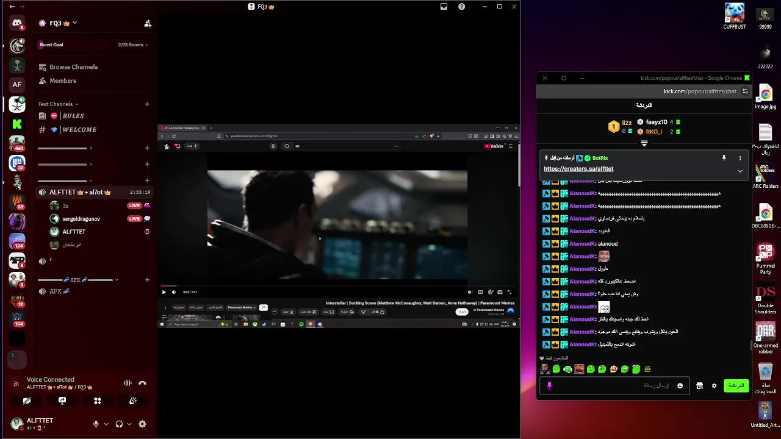781x439 pixels.
Task: Open the AF server in Discord sidebar
Action: pyautogui.click(x=17, y=84)
